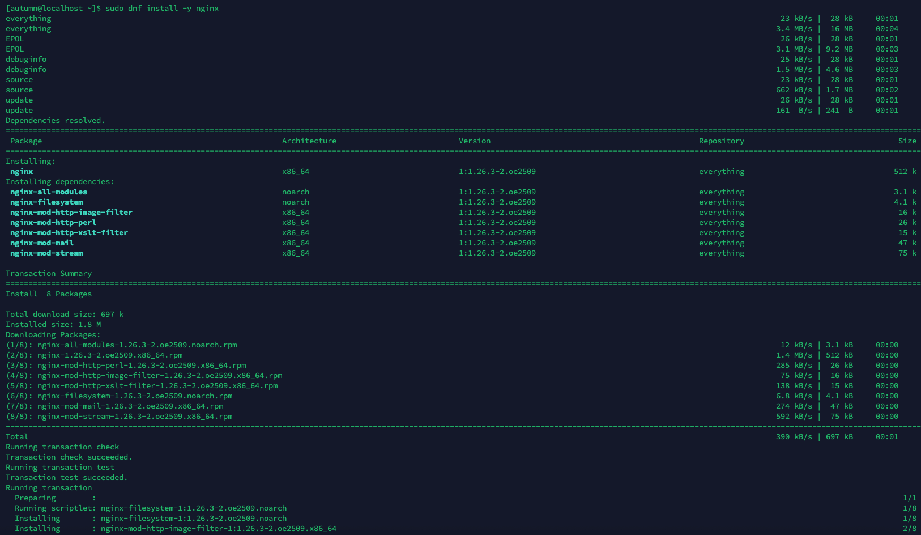The height and width of the screenshot is (535, 921).
Task: Select the "285 kB/s" download speed value
Action: (x=794, y=366)
